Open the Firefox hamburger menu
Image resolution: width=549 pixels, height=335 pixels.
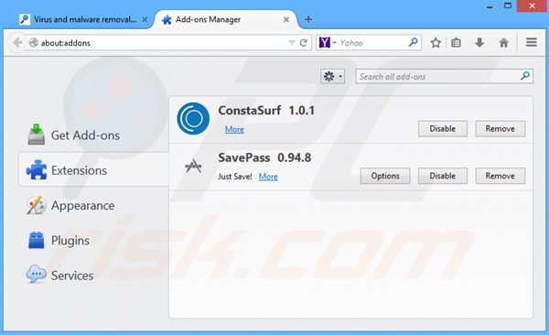click(x=531, y=42)
